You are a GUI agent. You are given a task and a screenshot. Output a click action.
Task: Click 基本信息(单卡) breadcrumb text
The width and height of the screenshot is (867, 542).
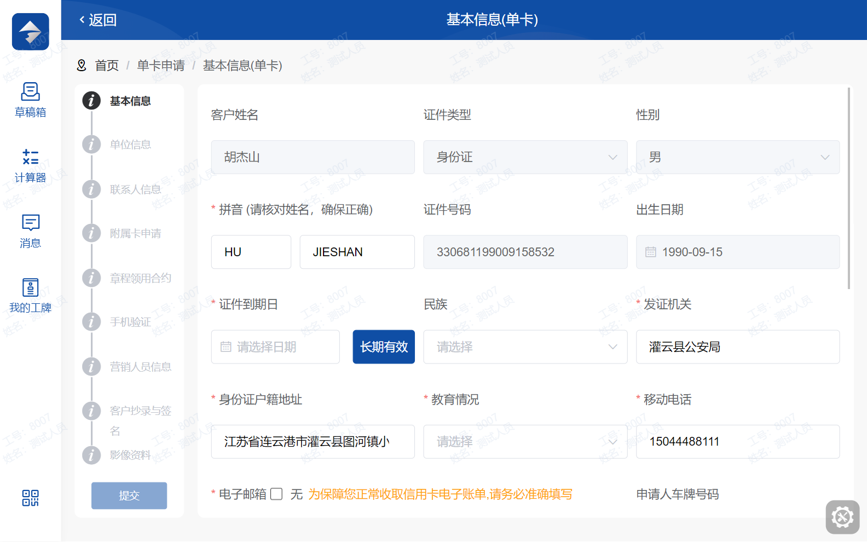pos(242,66)
